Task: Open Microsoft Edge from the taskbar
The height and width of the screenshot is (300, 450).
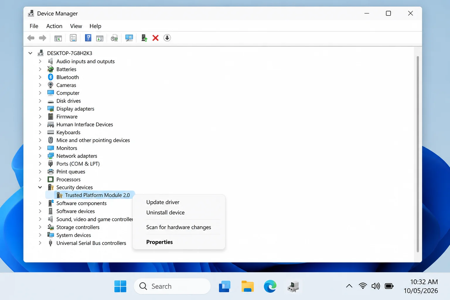Action: [270, 286]
